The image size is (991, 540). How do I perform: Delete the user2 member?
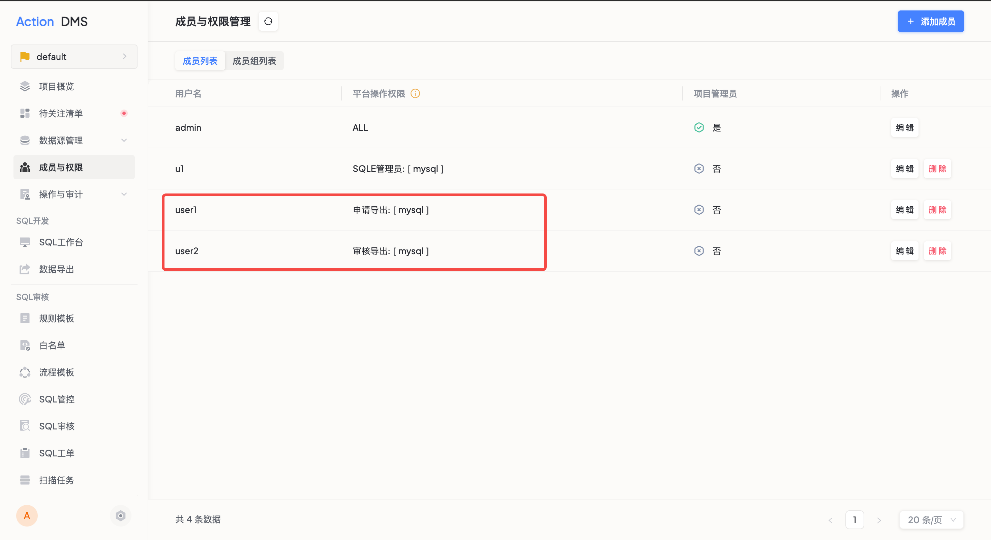tap(937, 251)
